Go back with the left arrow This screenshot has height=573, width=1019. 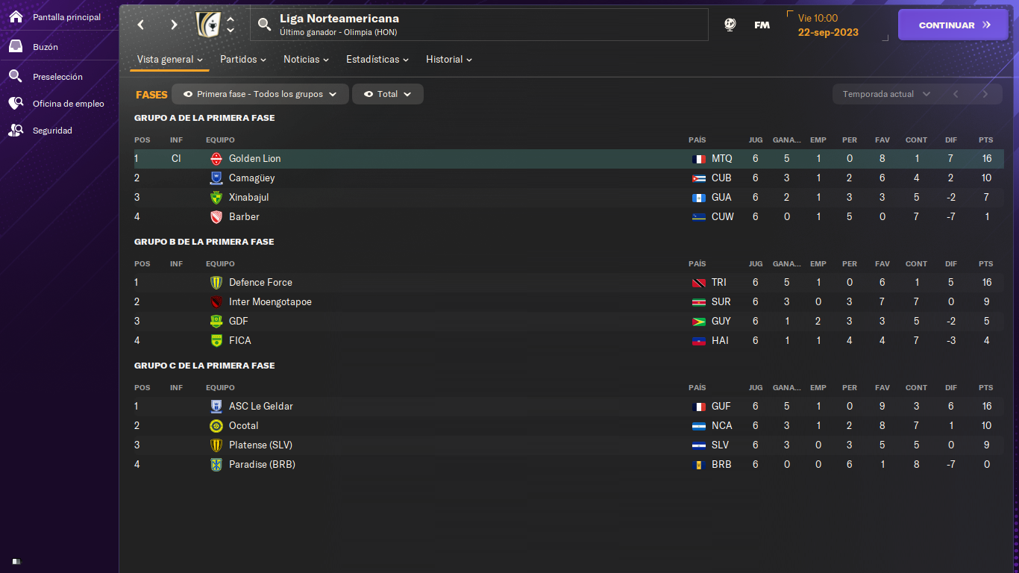(140, 25)
